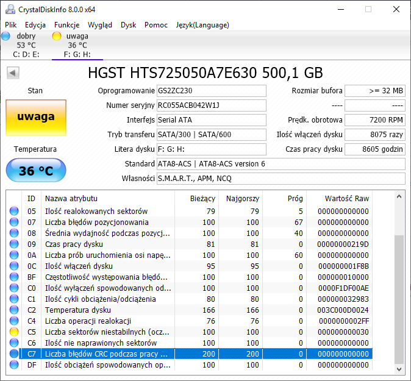411x381 pixels.
Task: Click the power-on count field 8075 razy
Action: click(x=375, y=135)
